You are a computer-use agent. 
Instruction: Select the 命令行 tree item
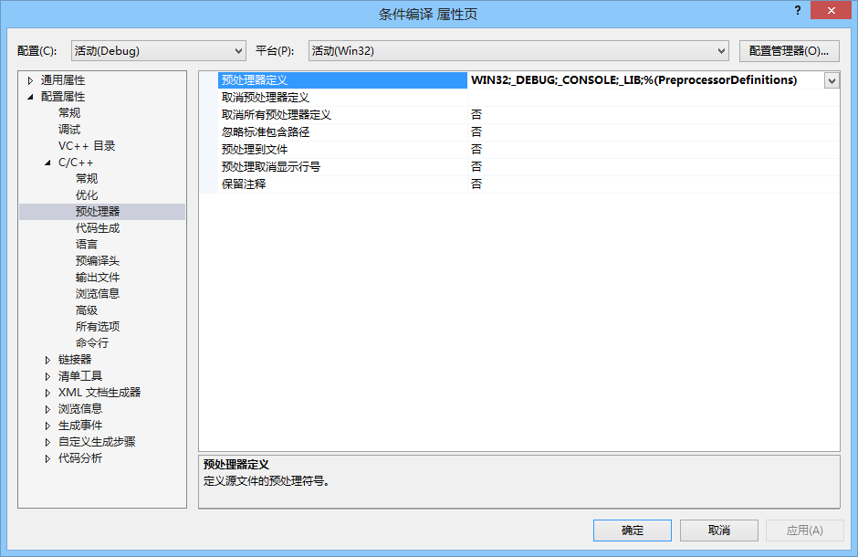(92, 343)
